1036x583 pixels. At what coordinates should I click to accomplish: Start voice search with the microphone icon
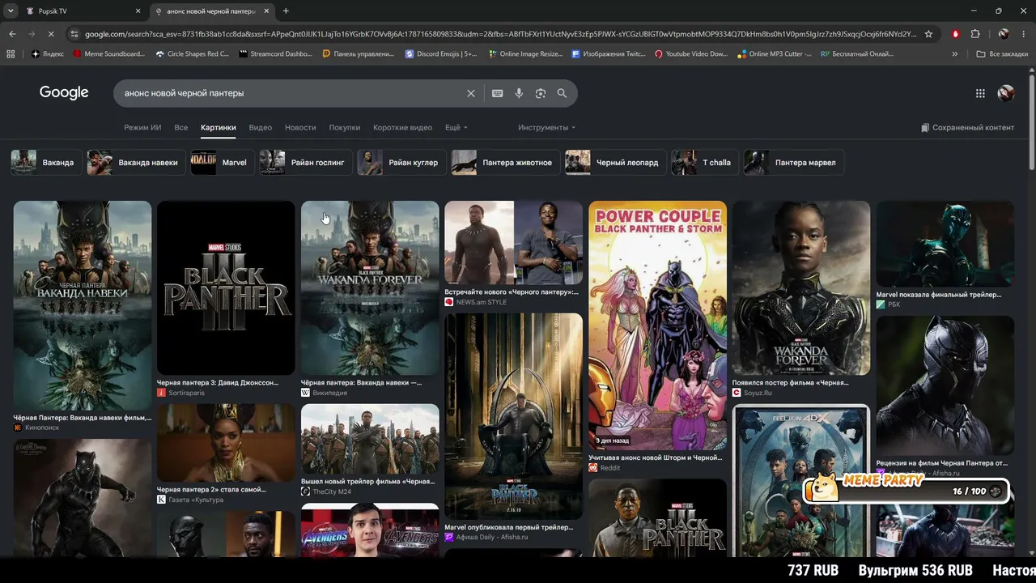tap(519, 93)
